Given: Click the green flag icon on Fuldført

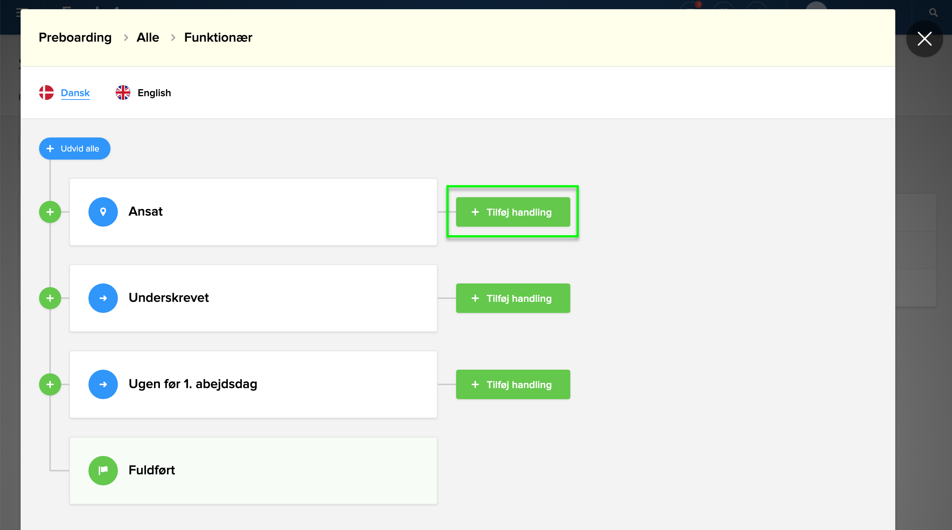Looking at the screenshot, I should (x=103, y=470).
